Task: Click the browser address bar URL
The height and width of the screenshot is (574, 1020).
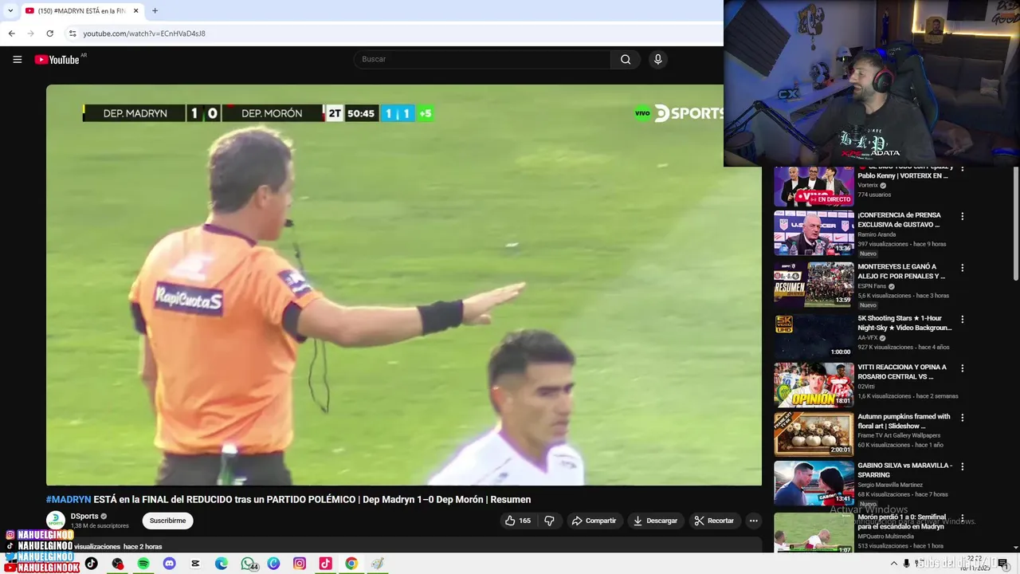Action: pyautogui.click(x=144, y=33)
